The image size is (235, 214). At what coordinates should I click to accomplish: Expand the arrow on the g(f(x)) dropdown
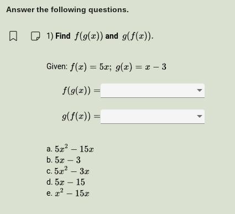pos(200,117)
